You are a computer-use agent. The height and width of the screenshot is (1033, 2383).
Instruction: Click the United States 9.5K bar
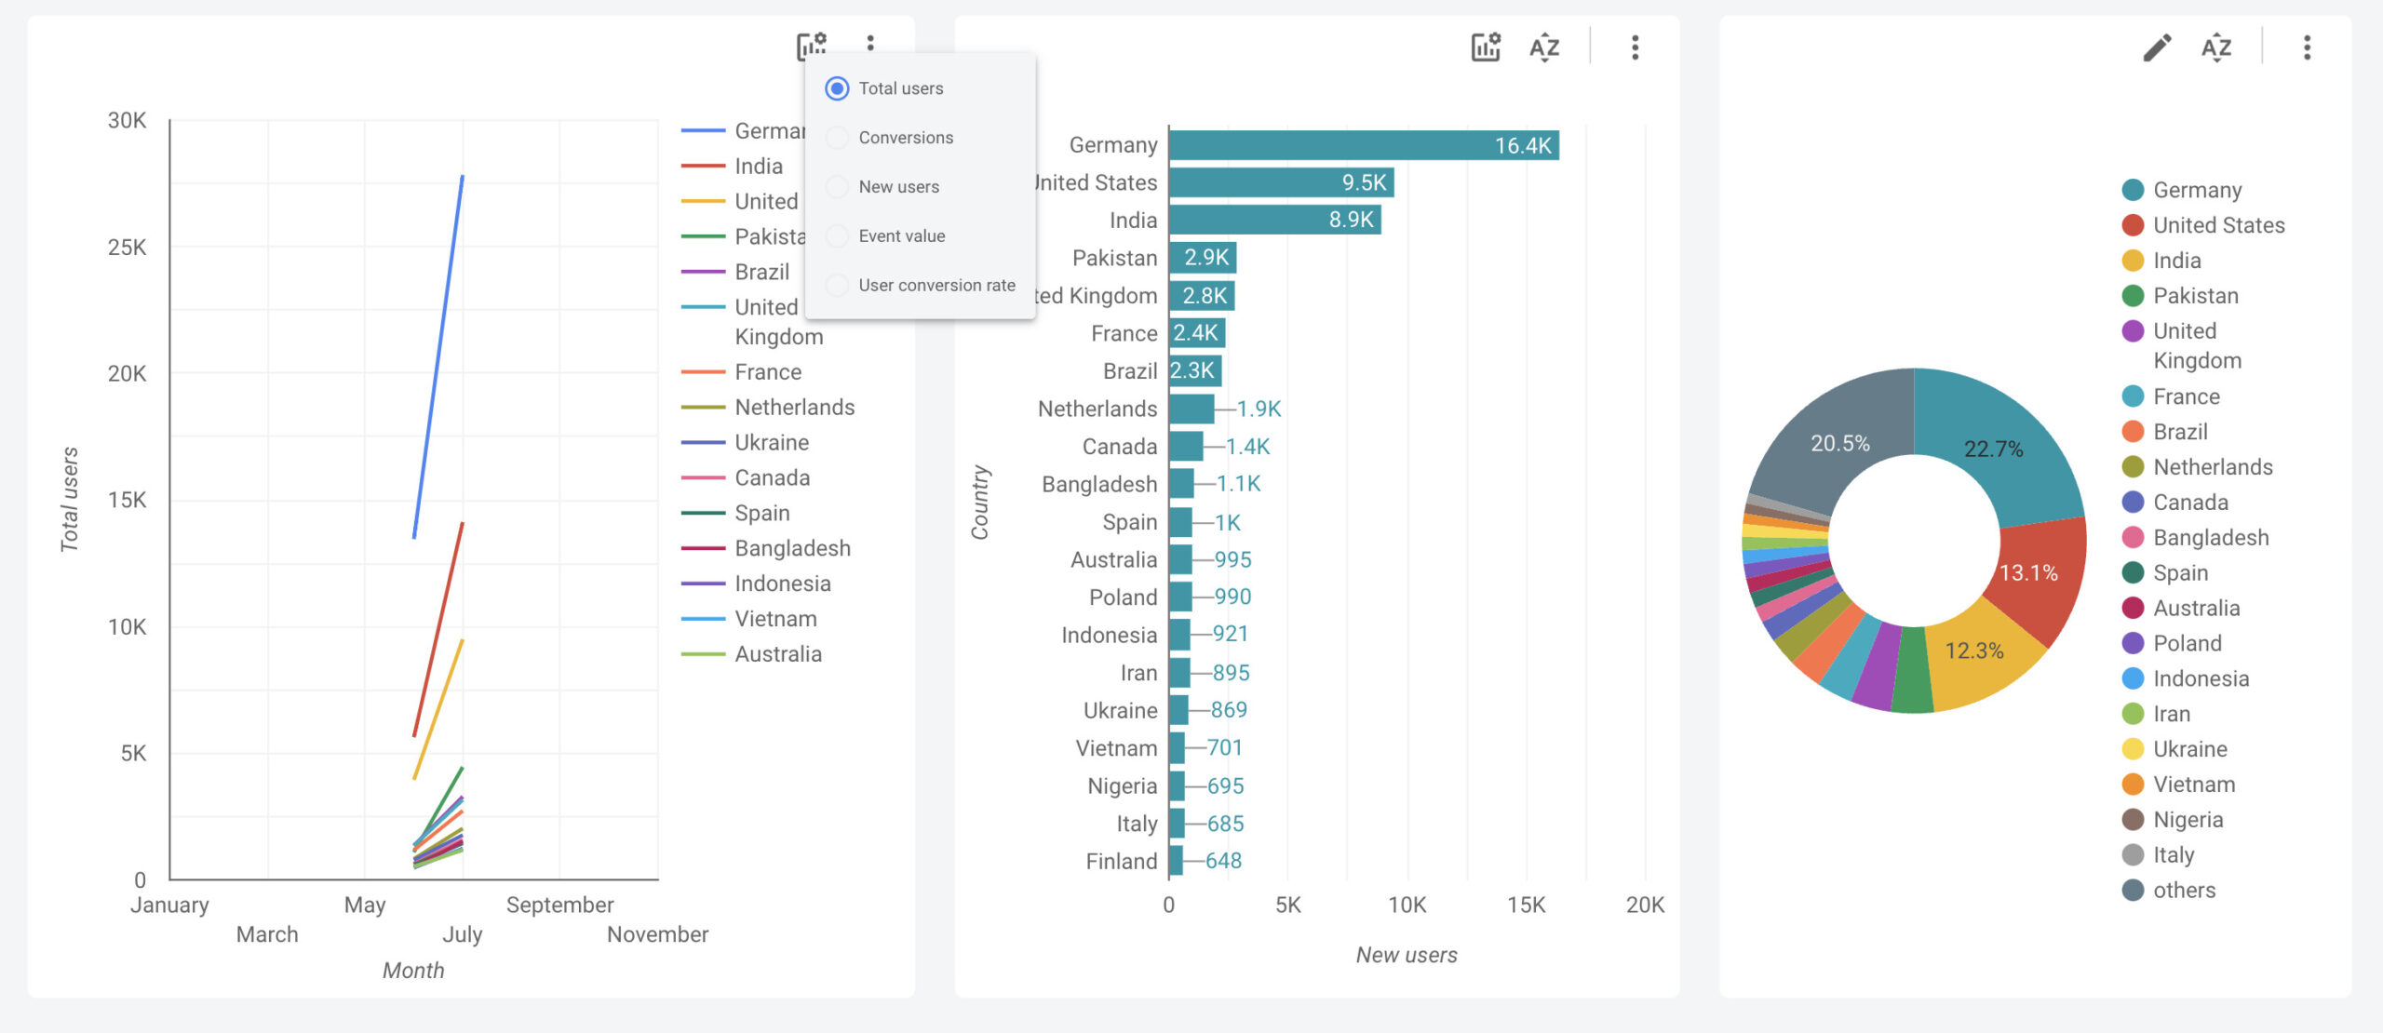1280,183
